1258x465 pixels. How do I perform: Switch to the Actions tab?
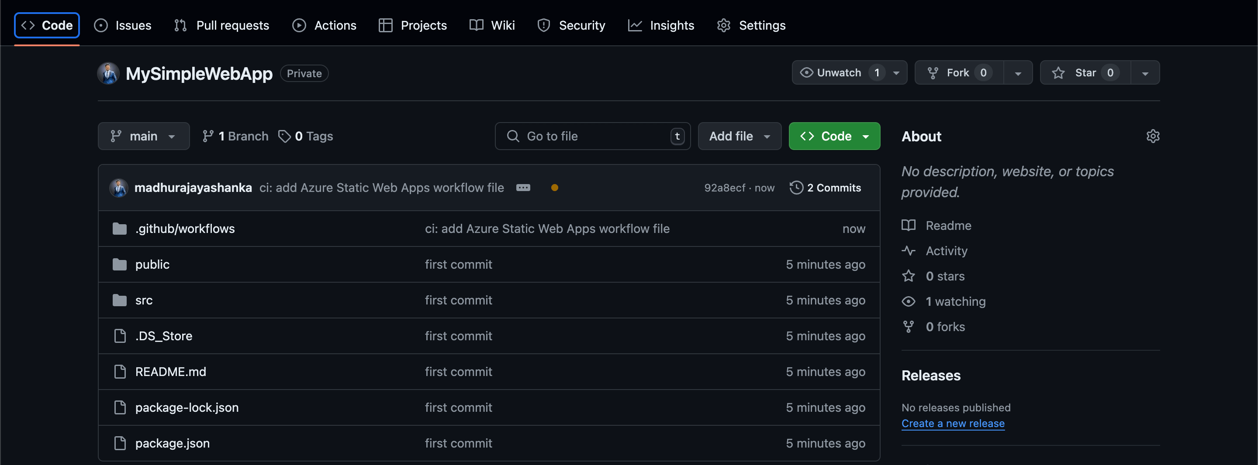[x=324, y=25]
